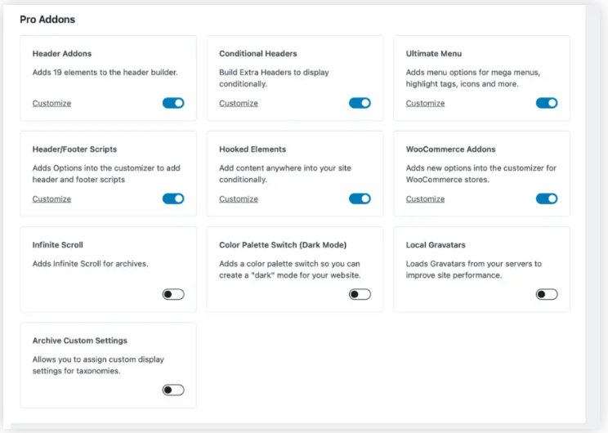Click the Local Gravatars description text
Screen dimensions: 608x433
coord(473,270)
